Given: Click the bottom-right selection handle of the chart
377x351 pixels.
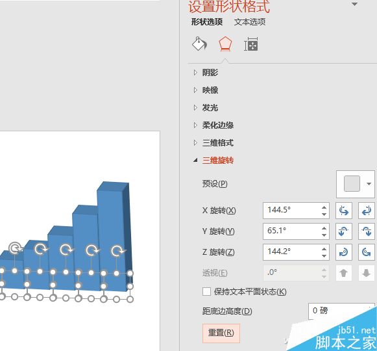Looking at the screenshot, I should coord(130,299).
